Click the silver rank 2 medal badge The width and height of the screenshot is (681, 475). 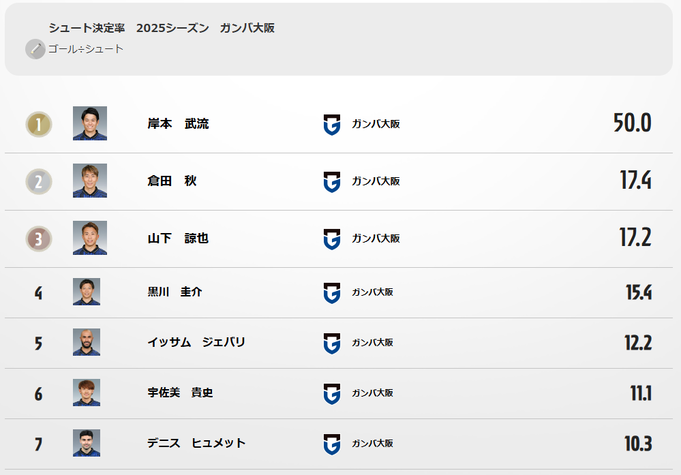pos(39,181)
